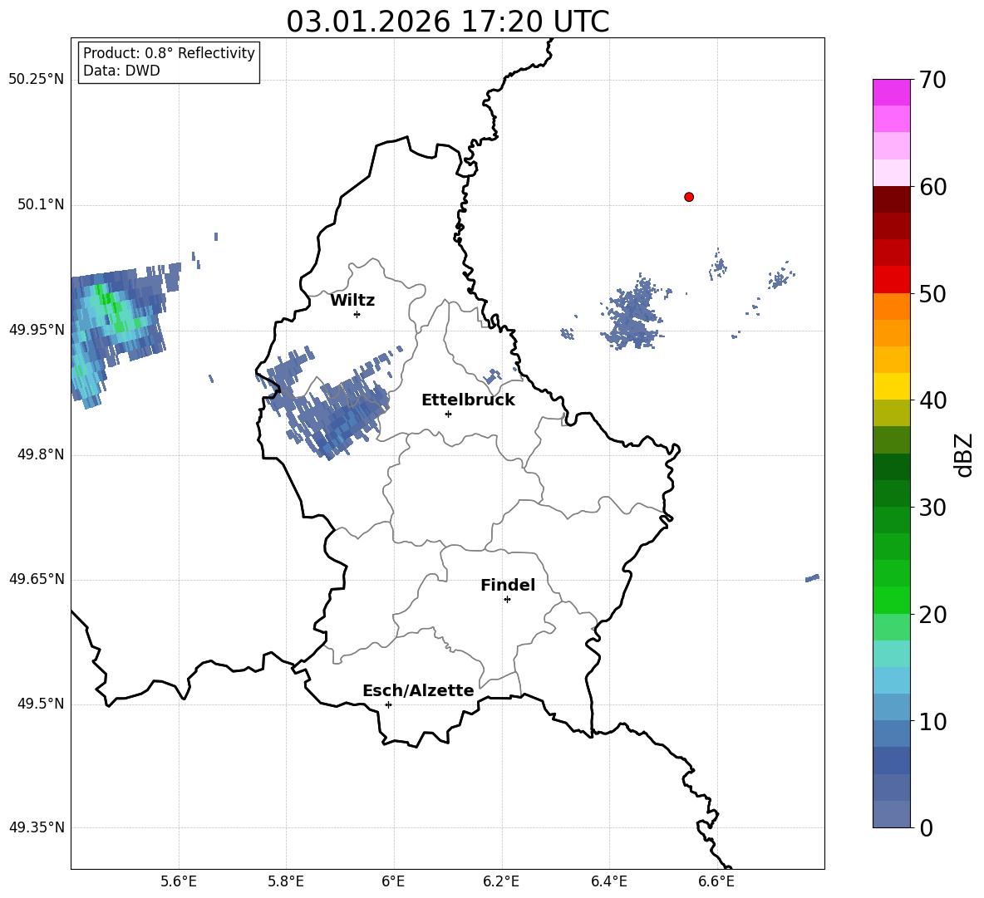Image resolution: width=984 pixels, height=898 pixels.
Task: Click the 6.2°E longitude label
Action: [501, 881]
